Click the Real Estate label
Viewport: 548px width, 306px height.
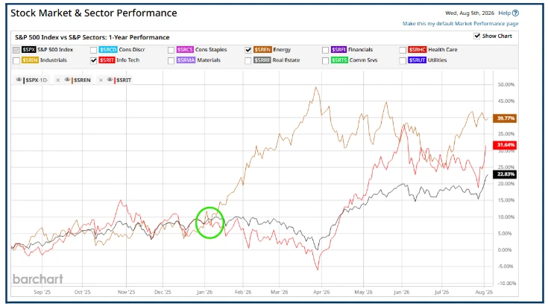286,60
